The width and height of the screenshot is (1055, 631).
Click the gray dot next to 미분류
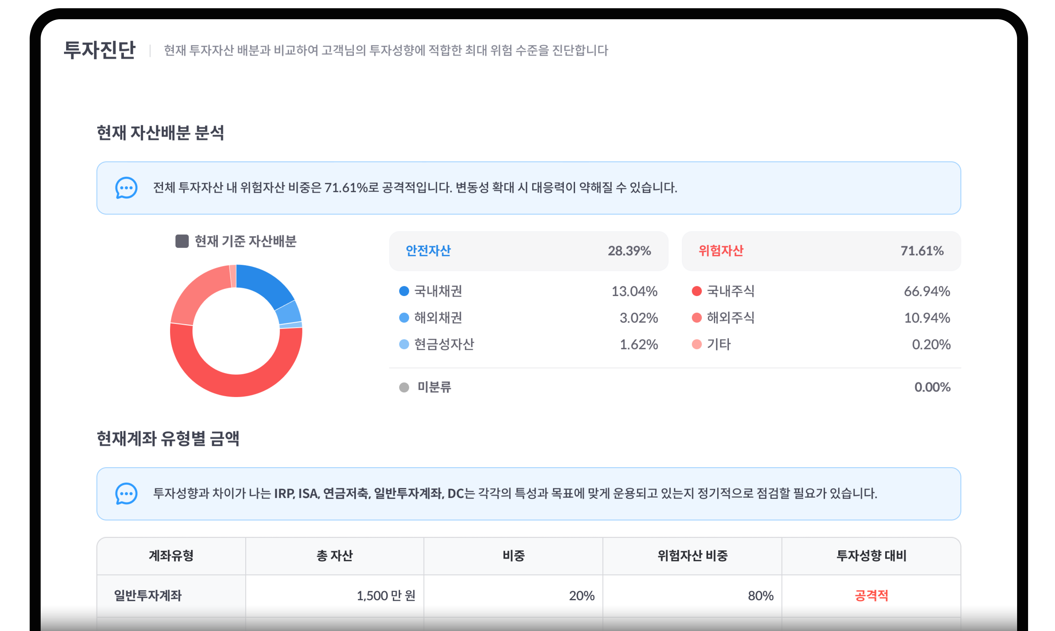tap(404, 387)
